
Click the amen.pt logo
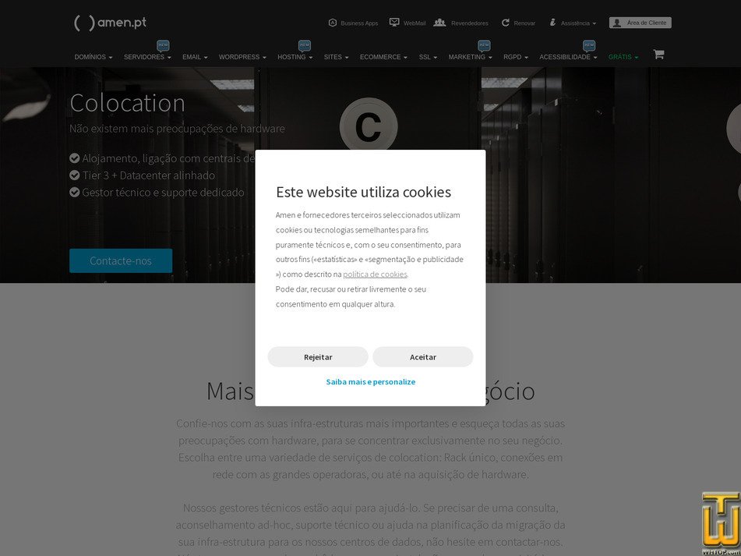point(110,23)
